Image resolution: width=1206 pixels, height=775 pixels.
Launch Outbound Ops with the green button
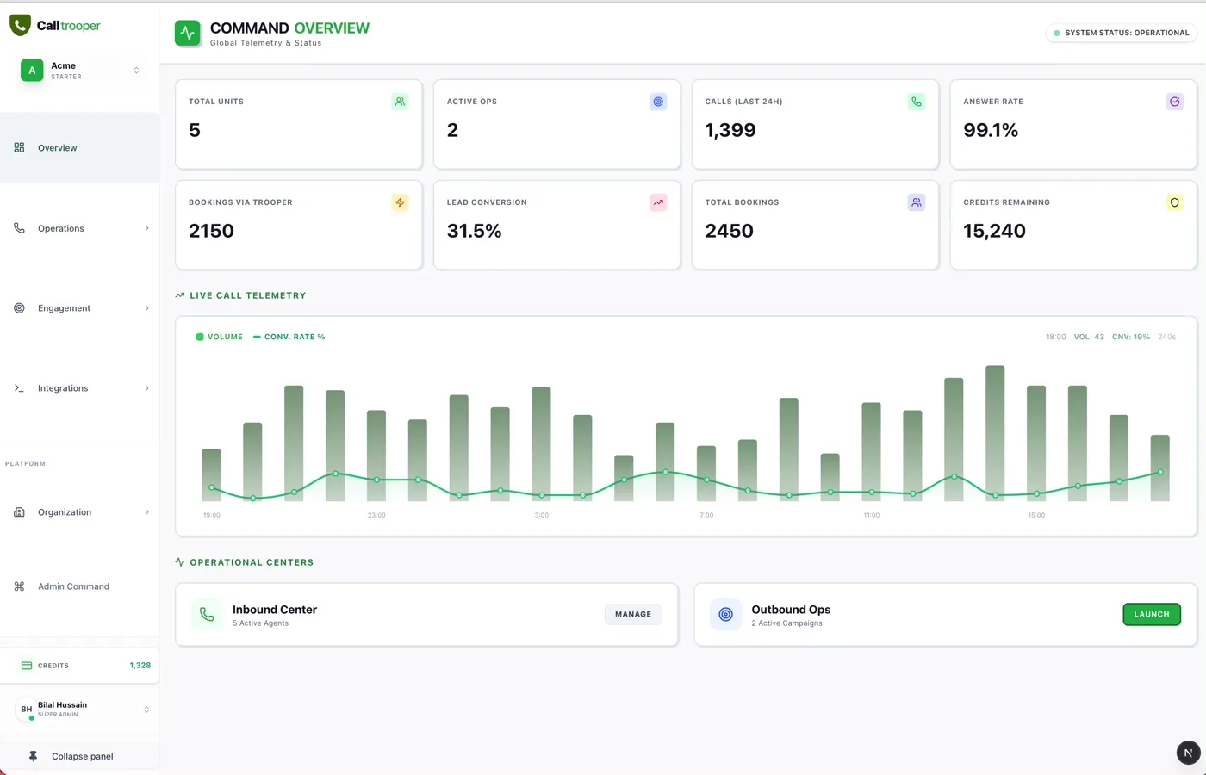[1151, 614]
